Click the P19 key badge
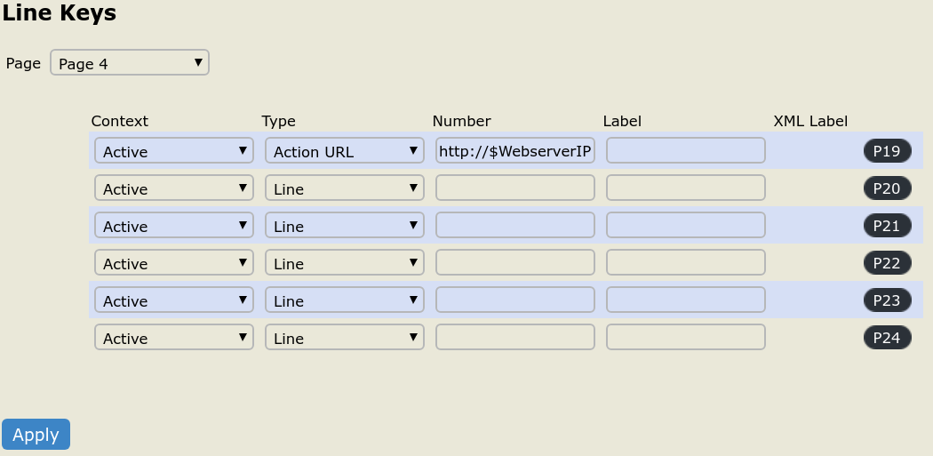933x456 pixels. point(887,151)
